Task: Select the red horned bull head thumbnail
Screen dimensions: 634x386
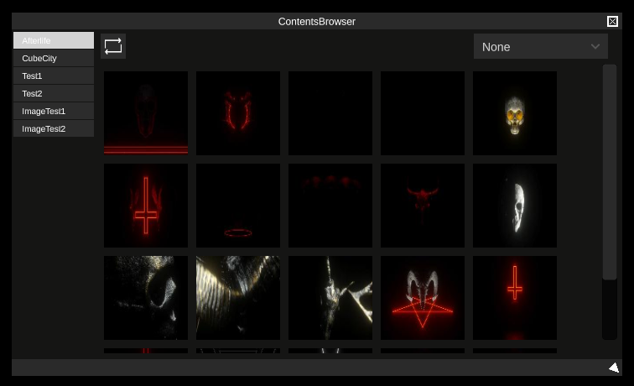Action: click(x=423, y=206)
